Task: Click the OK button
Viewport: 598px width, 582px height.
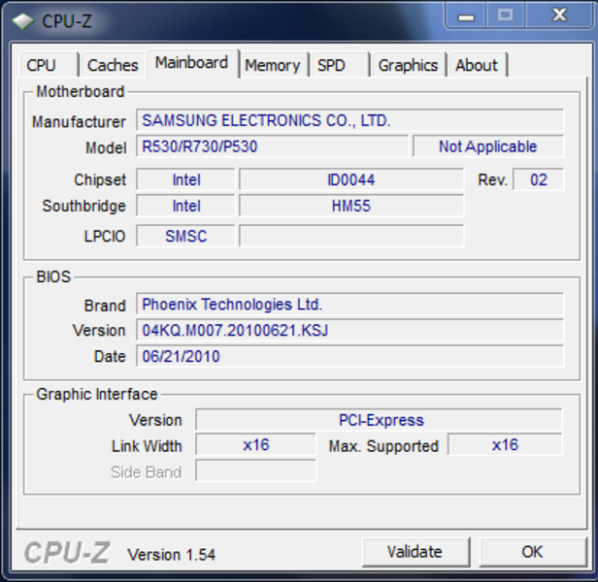Action: pos(532,552)
